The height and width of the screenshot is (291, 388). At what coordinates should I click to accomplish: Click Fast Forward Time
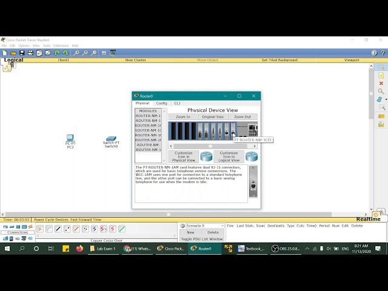pyautogui.click(x=86, y=219)
